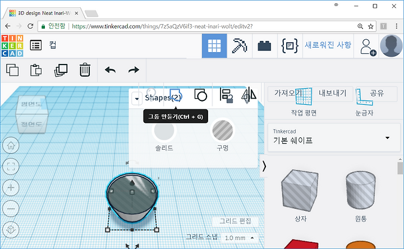Image resolution: width=404 pixels, height=249 pixels.
Task: Copy the selected shapes
Action: (x=12, y=70)
